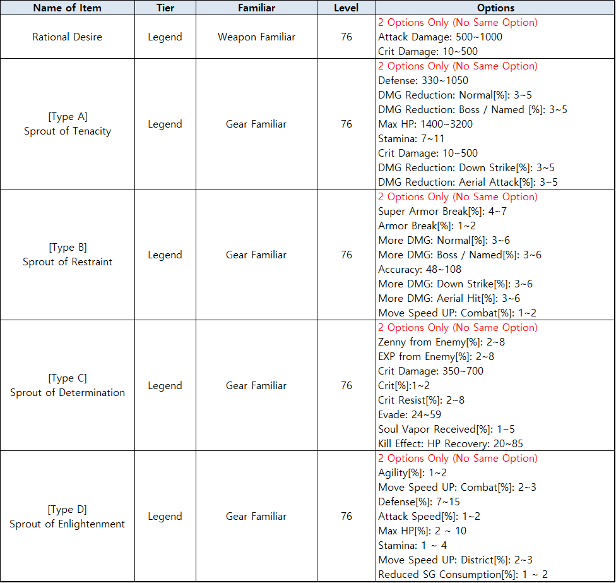Select 'Soul Vapor Received[%]: 1~5' text

click(446, 430)
